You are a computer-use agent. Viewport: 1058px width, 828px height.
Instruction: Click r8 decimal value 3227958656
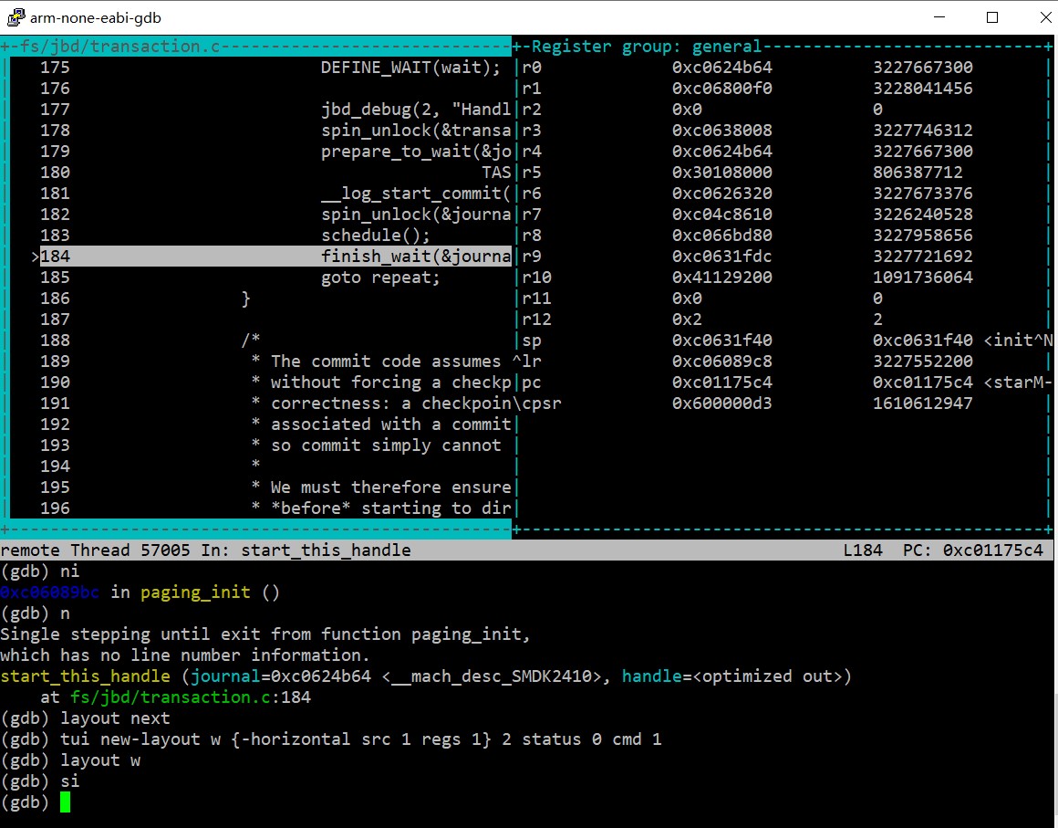click(922, 235)
